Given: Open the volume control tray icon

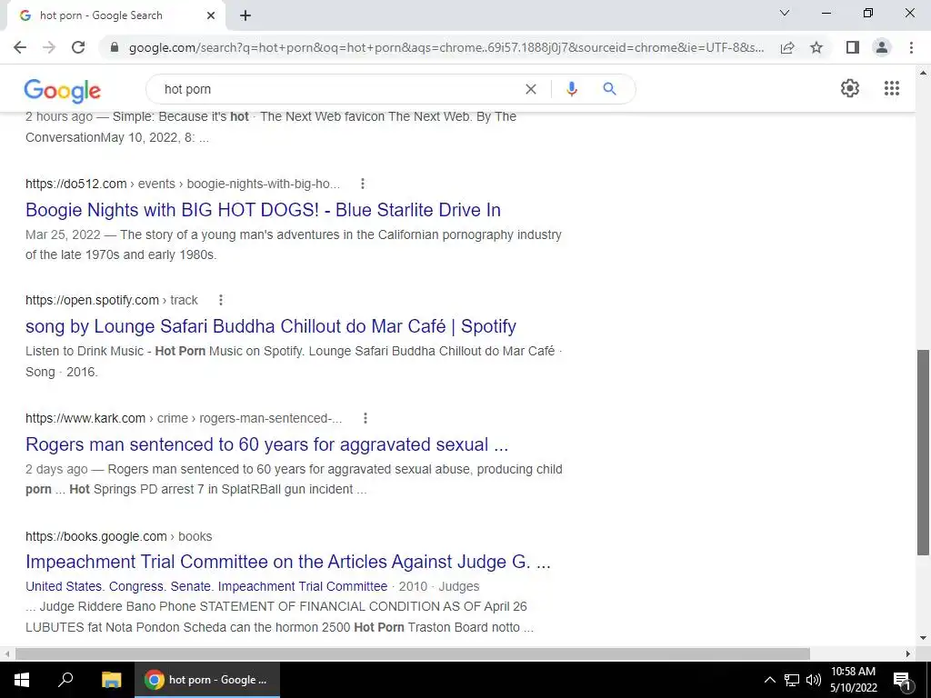Looking at the screenshot, I should click(813, 680).
